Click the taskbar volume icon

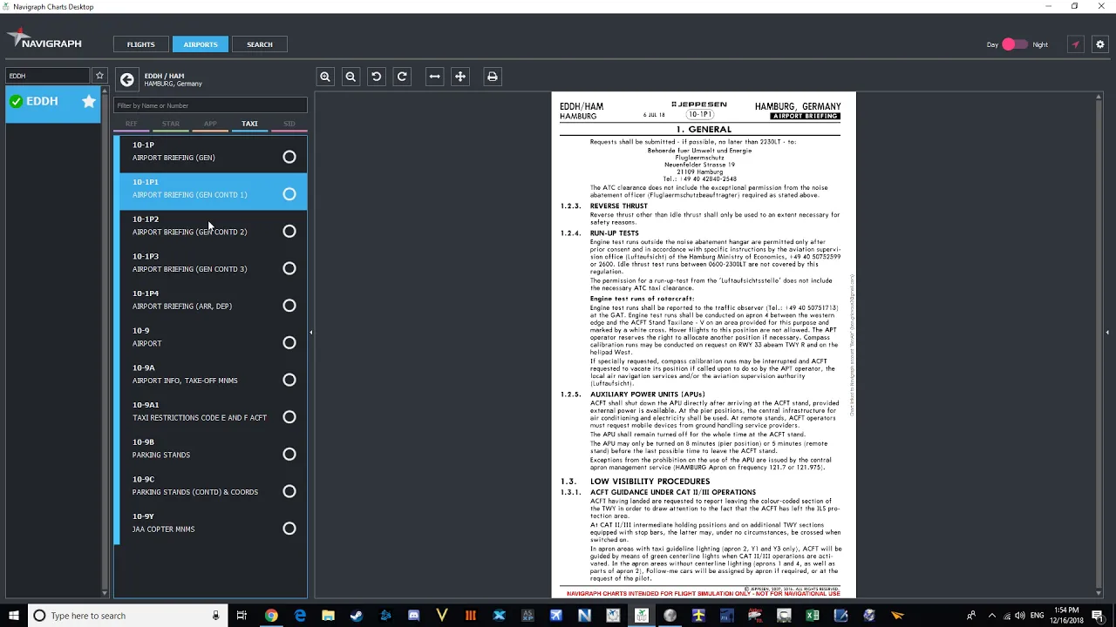(1019, 616)
